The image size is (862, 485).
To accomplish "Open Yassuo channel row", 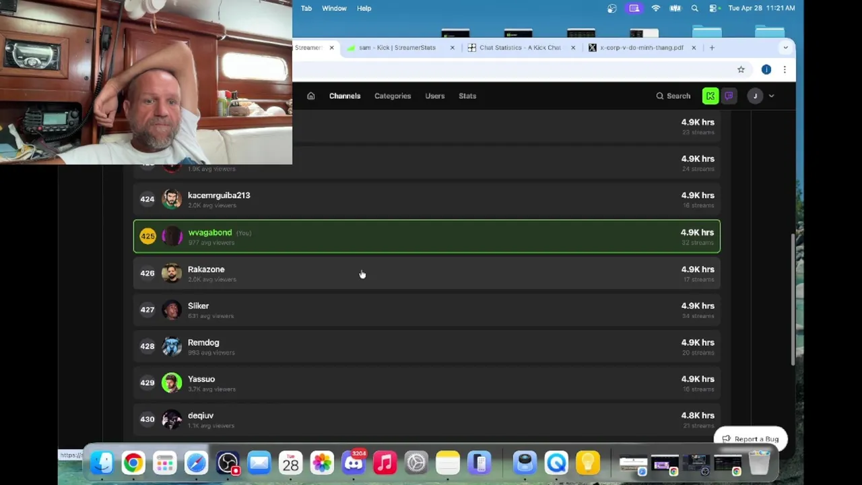I will point(427,383).
